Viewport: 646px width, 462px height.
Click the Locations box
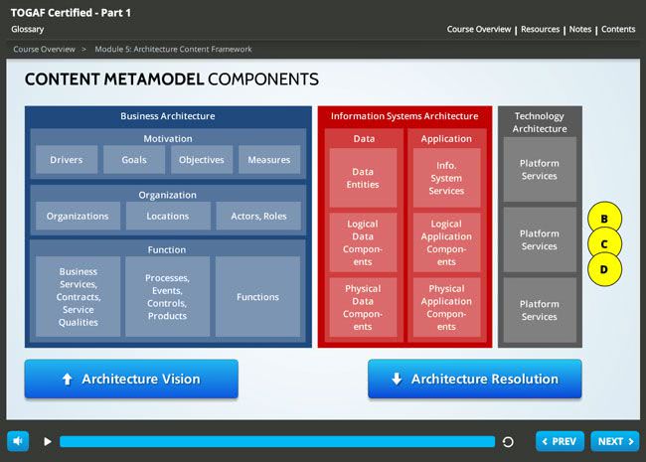[168, 216]
